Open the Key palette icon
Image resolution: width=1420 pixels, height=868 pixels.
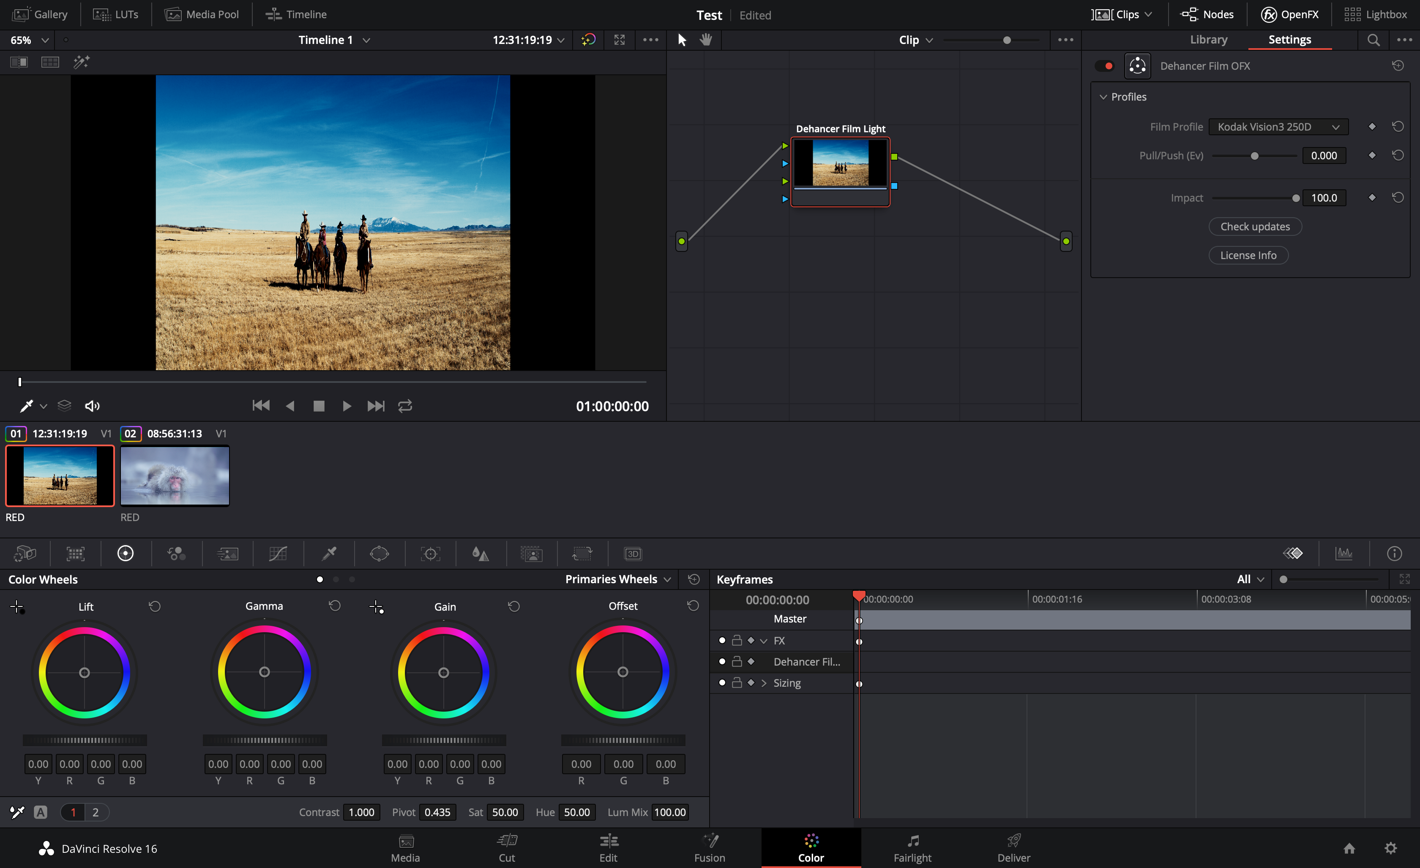tap(531, 554)
